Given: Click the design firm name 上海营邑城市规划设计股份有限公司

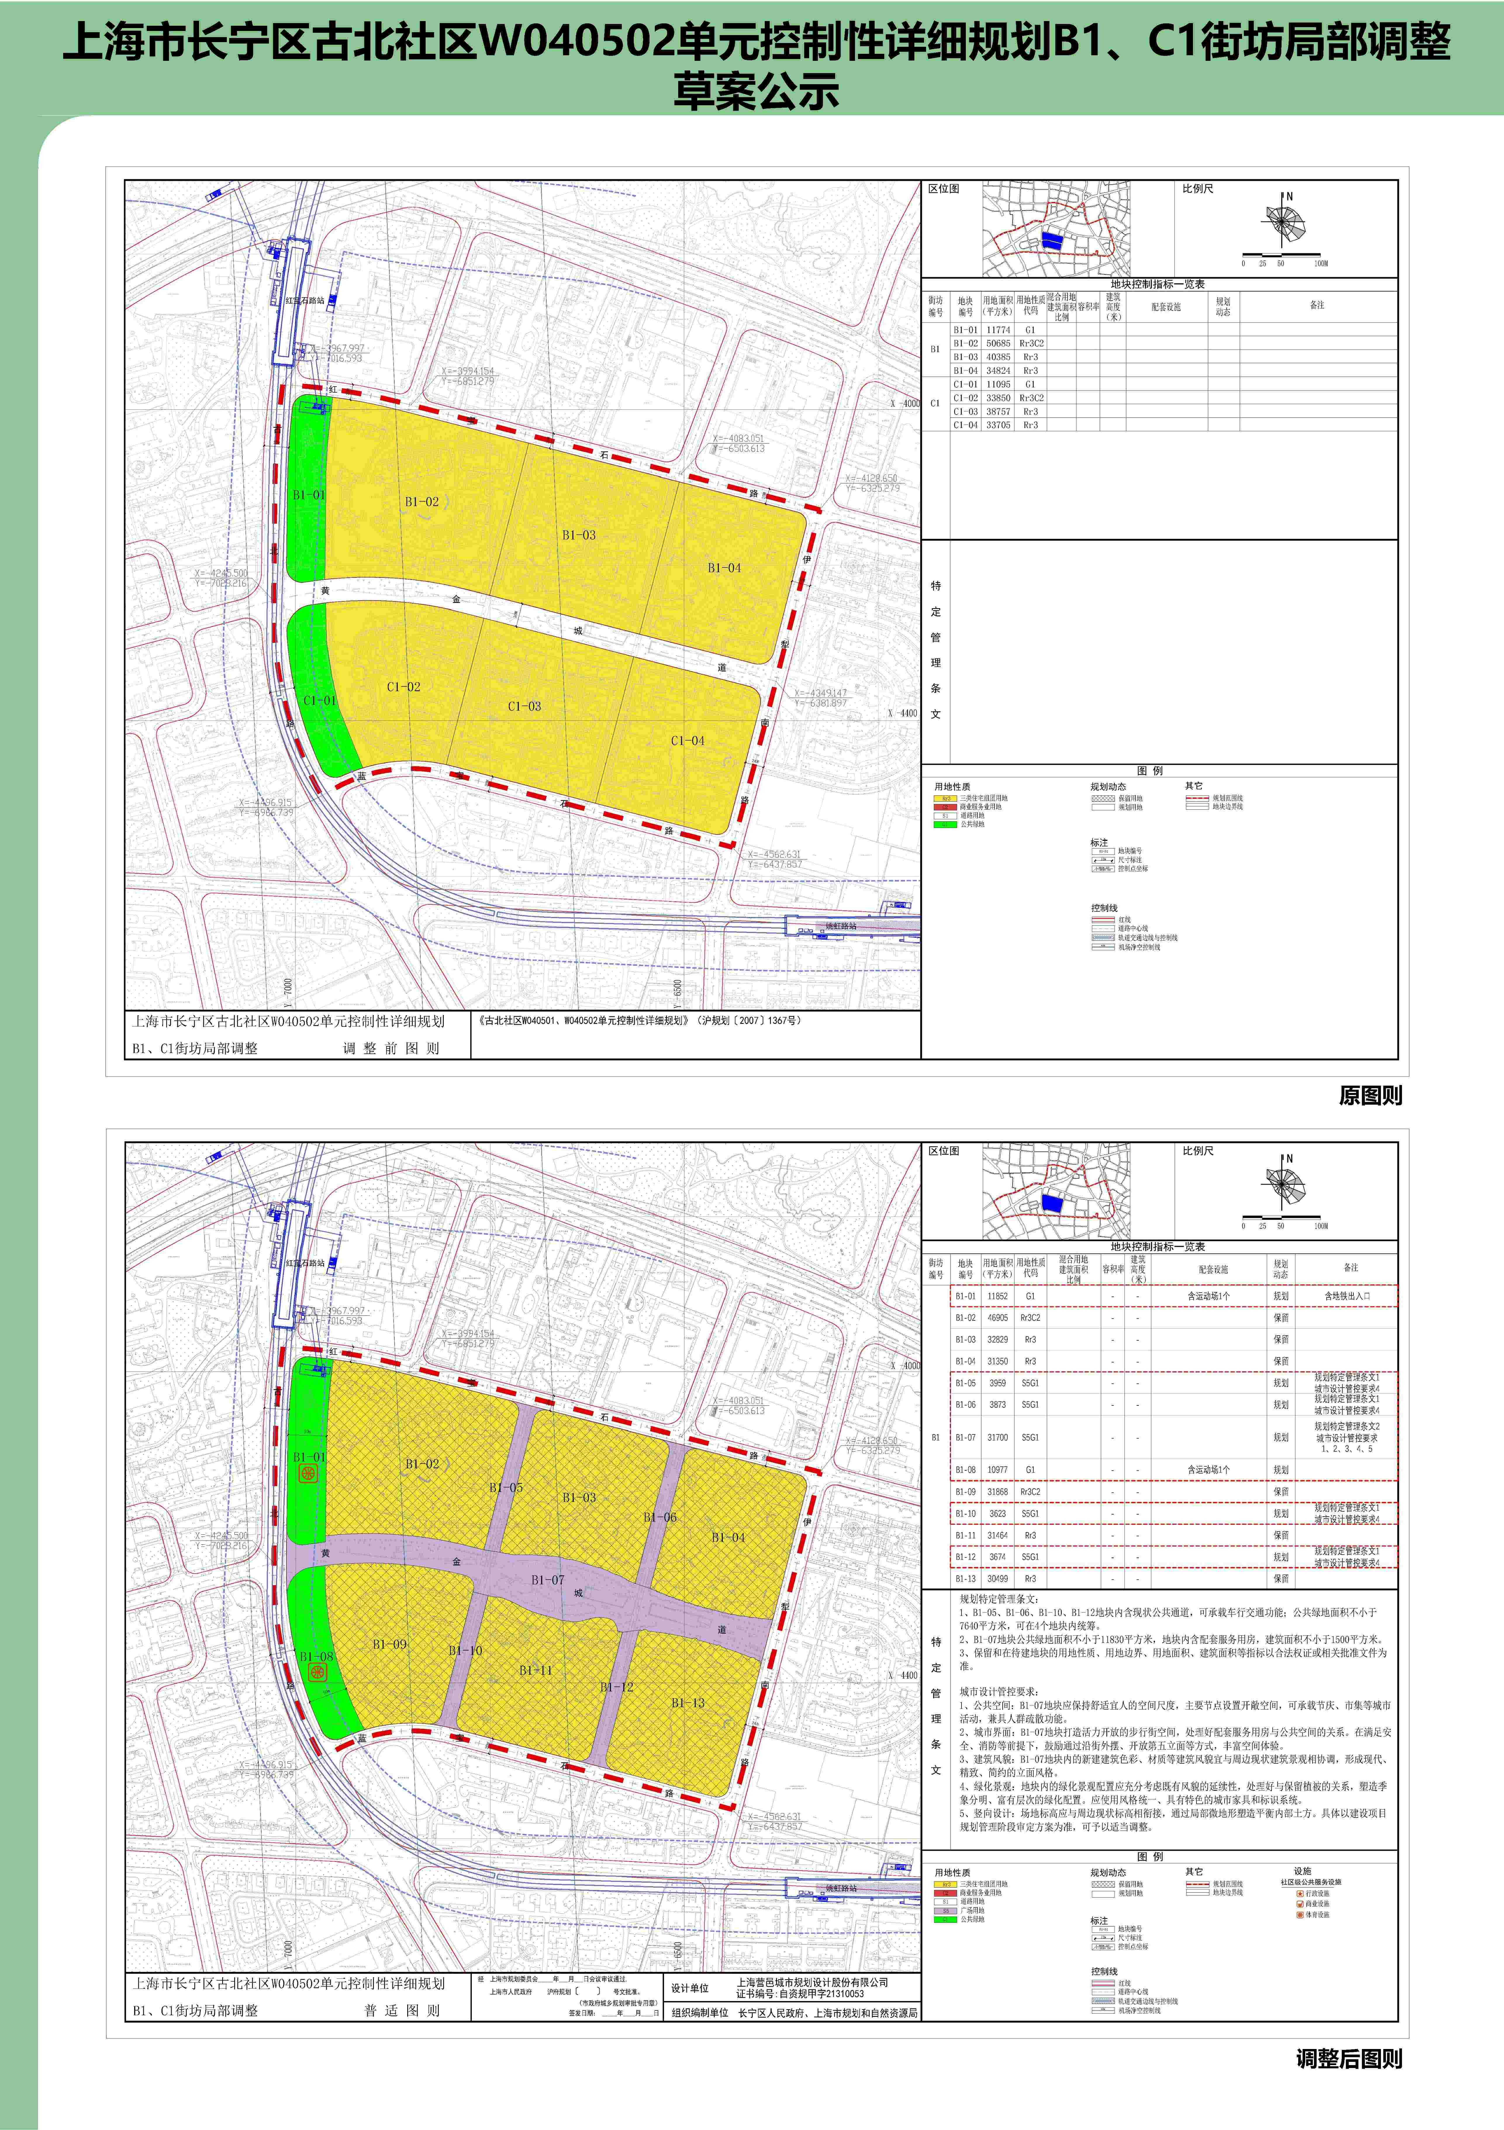Looking at the screenshot, I should [x=812, y=1983].
